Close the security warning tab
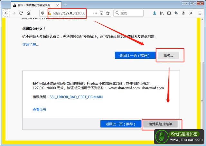Screen dimensions: 206x146 coord(58,5)
